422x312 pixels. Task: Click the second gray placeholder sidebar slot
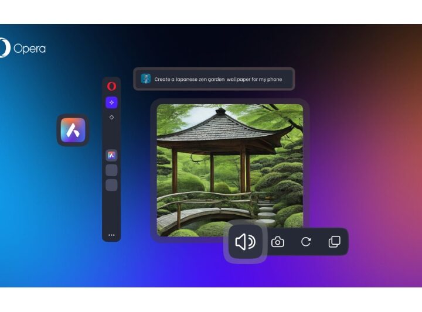(x=111, y=185)
